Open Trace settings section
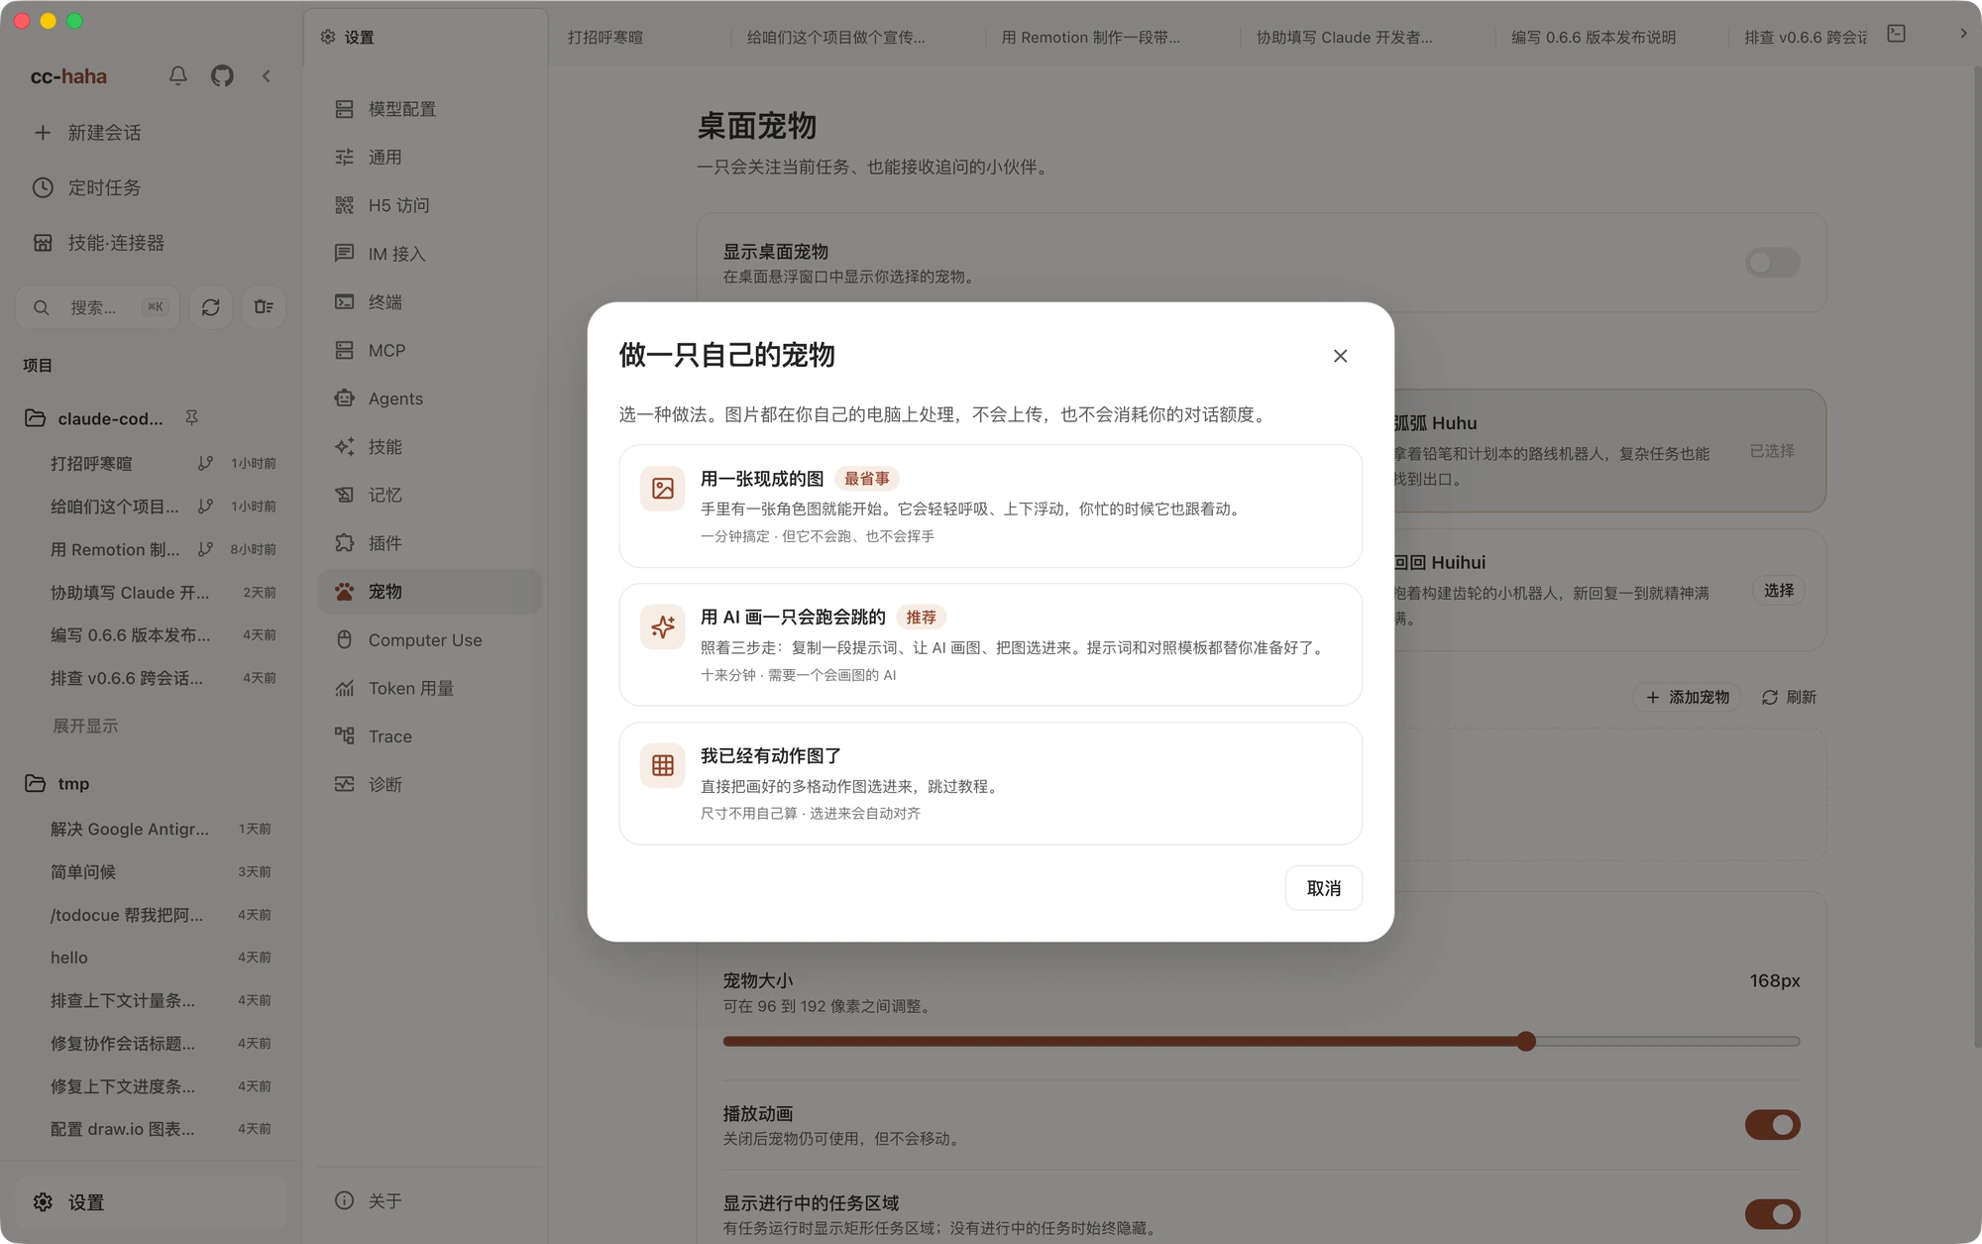Image resolution: width=1982 pixels, height=1244 pixels. tap(430, 736)
